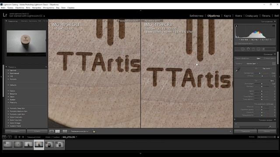This screenshot has width=280, height=157.
Task: Open the profile browser grid icon
Action: (x=274, y=64)
